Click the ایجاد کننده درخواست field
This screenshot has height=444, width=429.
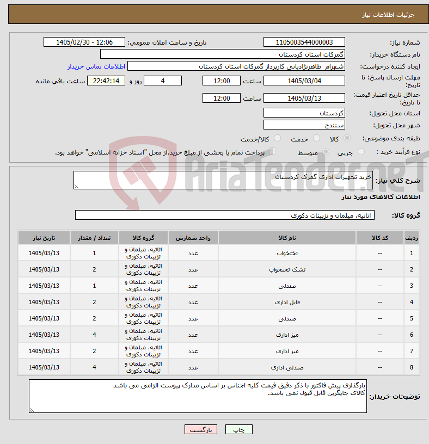[x=236, y=66]
